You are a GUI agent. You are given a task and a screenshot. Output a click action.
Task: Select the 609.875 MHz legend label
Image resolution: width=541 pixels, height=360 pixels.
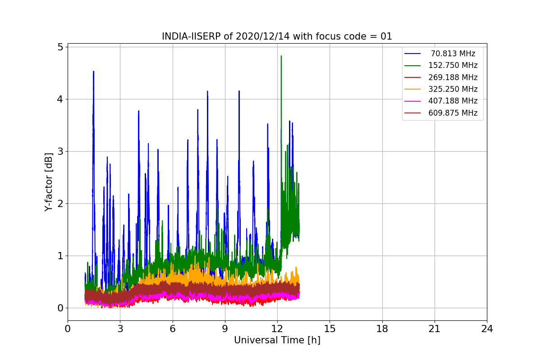[453, 113]
